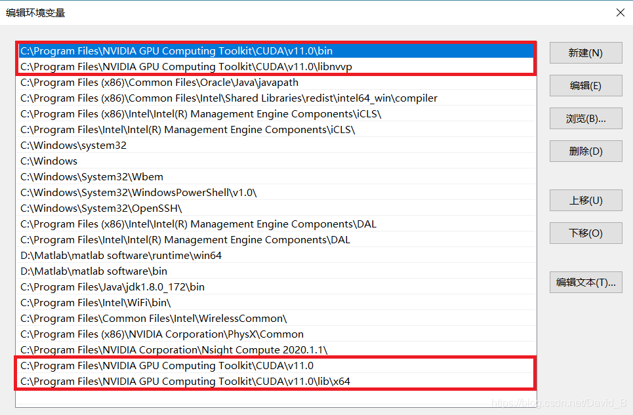Select C:\Program Files\Intel Management Engine iCLS\ entry
633x415 pixels.
(x=276, y=129)
